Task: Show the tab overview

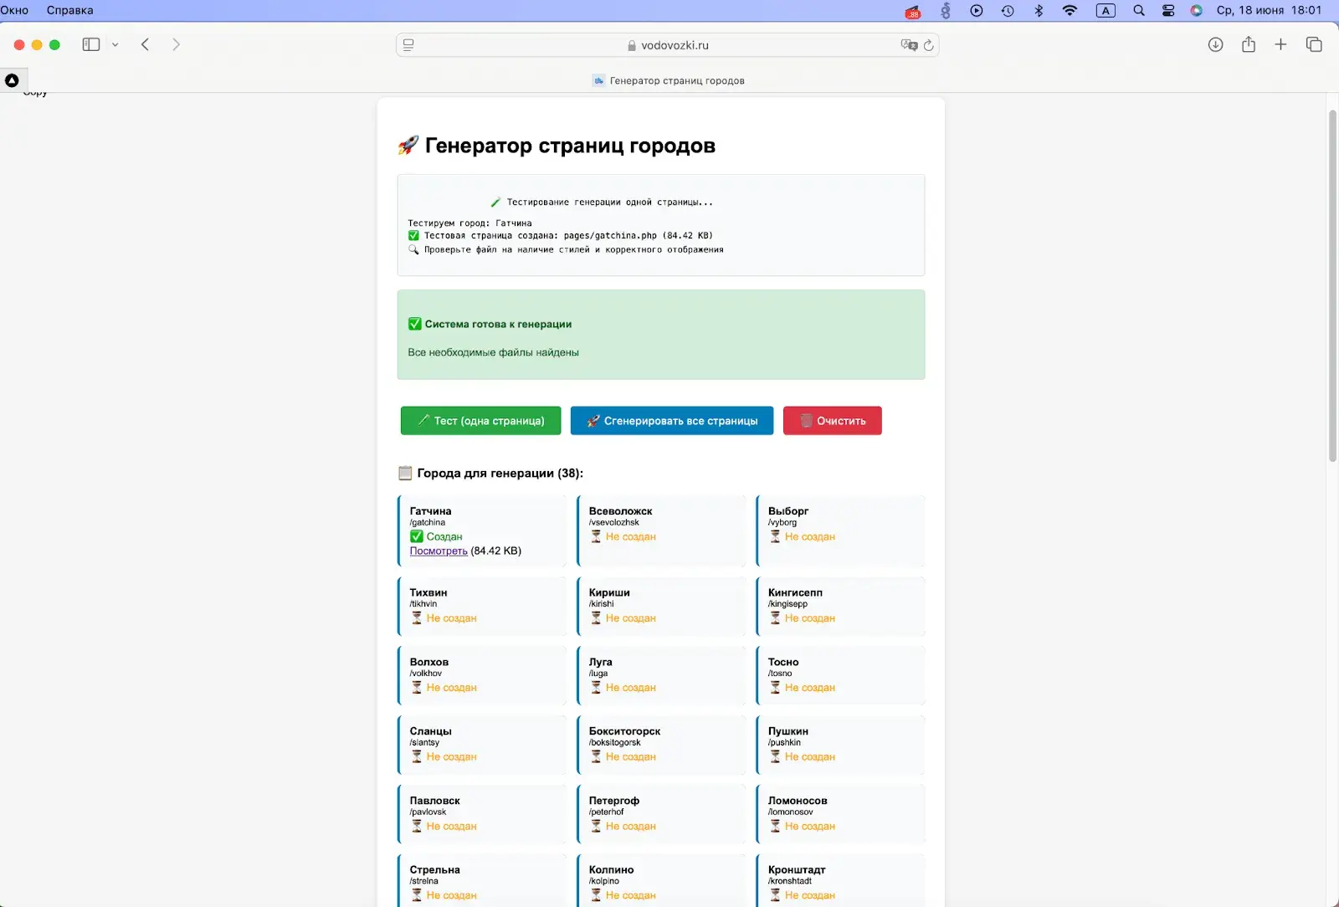Action: (x=1314, y=44)
